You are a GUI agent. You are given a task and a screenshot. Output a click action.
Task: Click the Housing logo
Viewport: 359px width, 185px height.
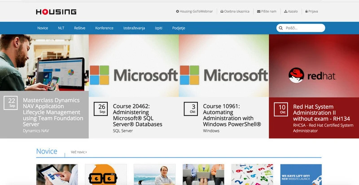click(56, 12)
